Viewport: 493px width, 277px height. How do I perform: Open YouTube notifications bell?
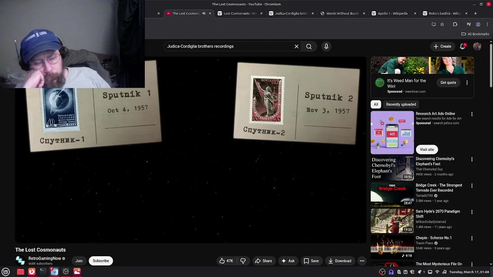[x=463, y=46]
